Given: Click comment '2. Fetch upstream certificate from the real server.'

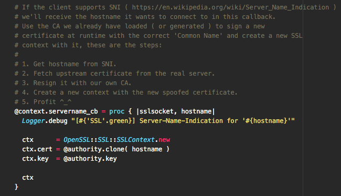Looking at the screenshot, I should (x=114, y=74).
